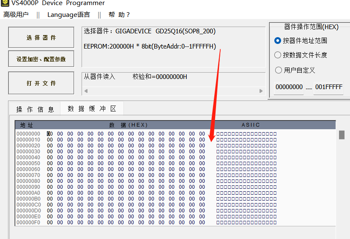The image size is (350, 239).
Task: Click the first hex byte at address 00000000
Action: (x=50, y=134)
